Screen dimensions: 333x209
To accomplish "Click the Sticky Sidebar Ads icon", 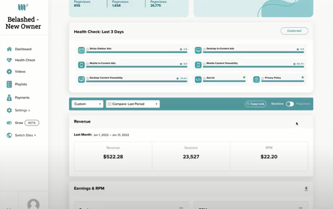I will click(x=82, y=50).
